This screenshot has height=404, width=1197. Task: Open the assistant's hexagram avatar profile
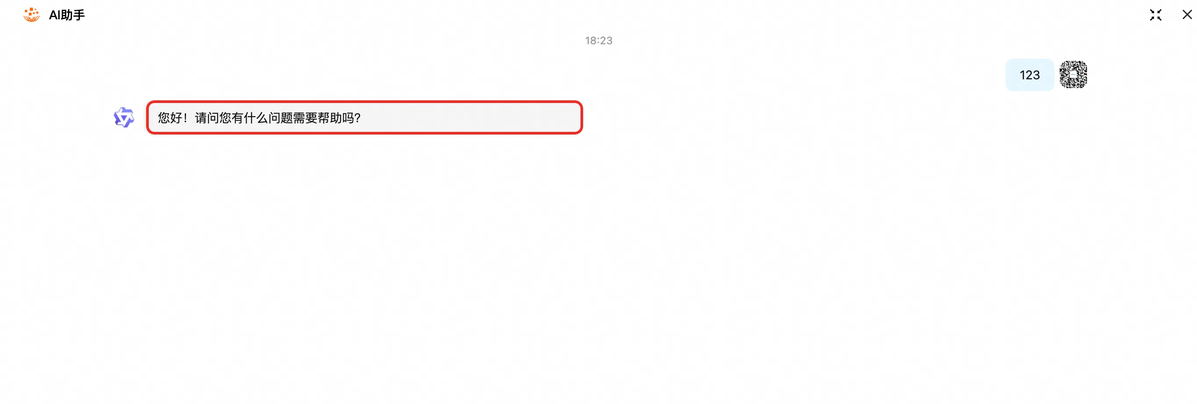[x=124, y=117]
